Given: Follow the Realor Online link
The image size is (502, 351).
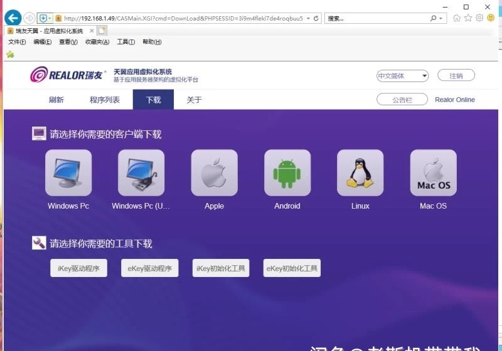Looking at the screenshot, I should 454,100.
